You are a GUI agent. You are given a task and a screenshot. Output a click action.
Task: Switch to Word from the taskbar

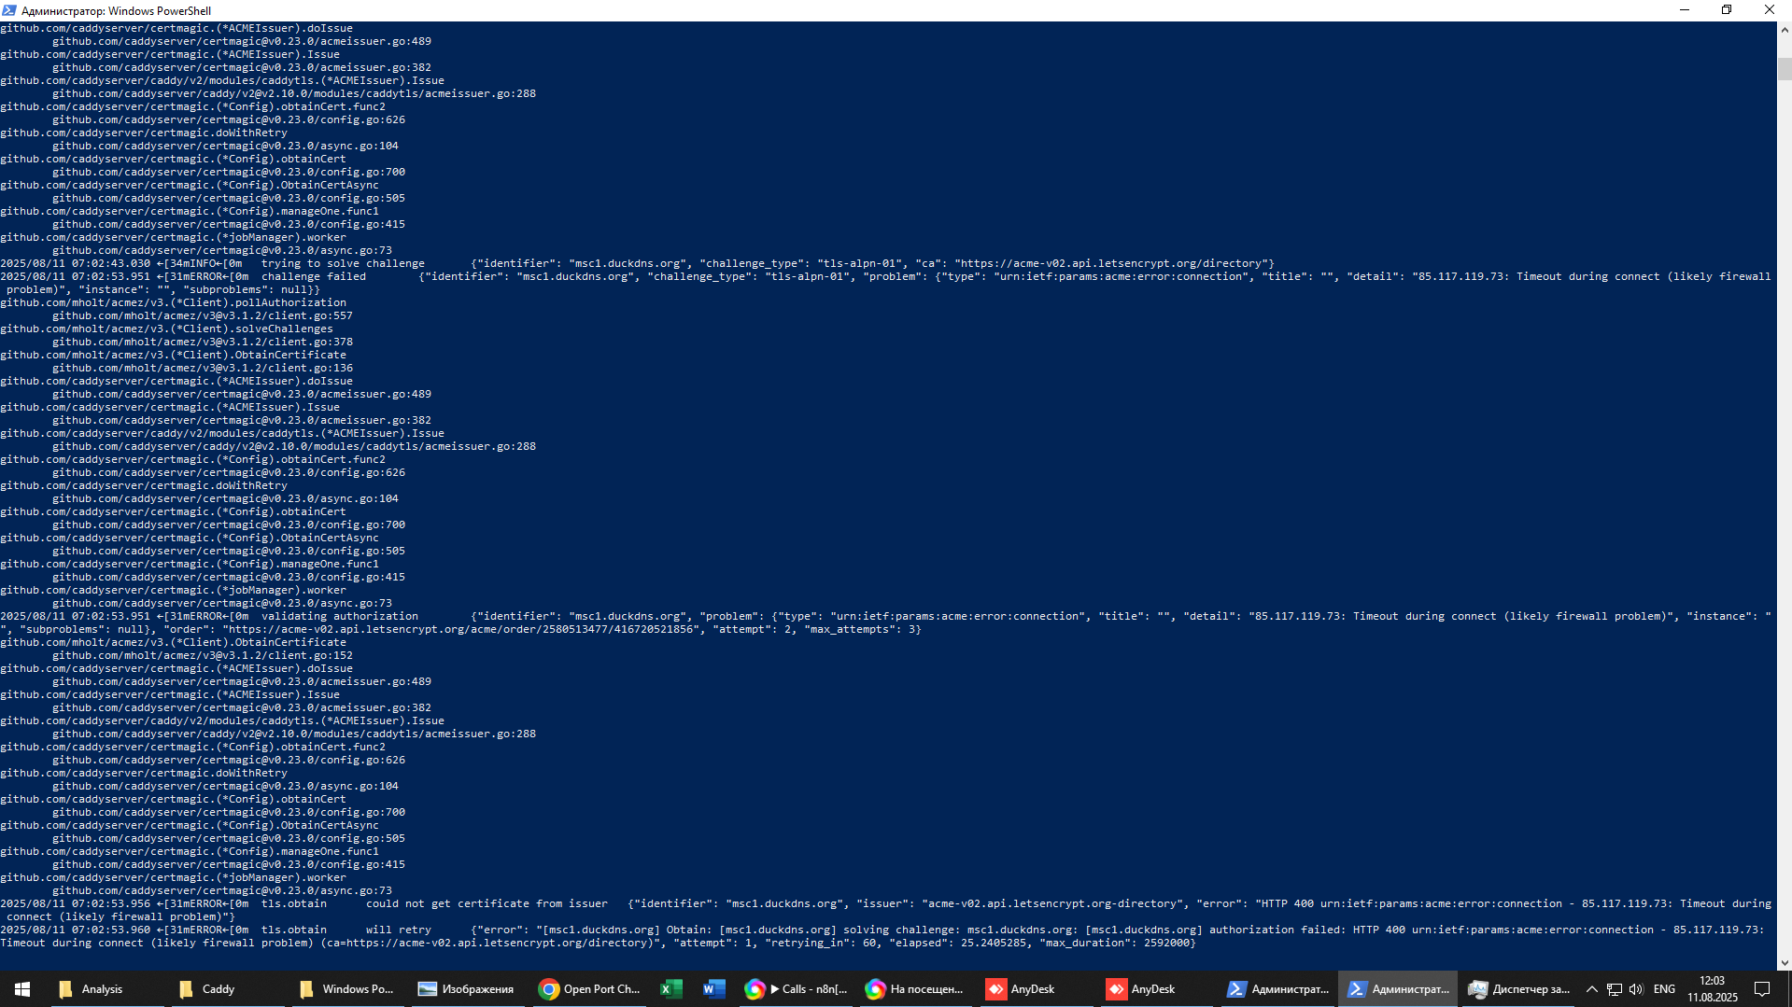[713, 989]
